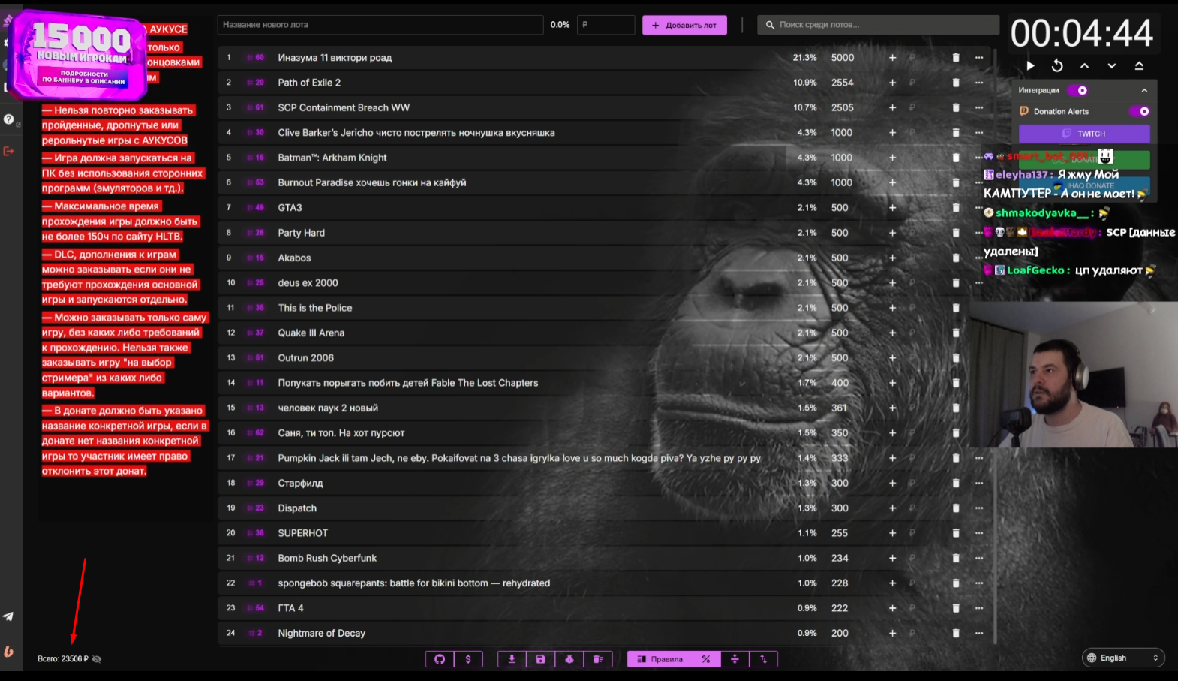Click the plus icon on the SUPERHOT row
The image size is (1178, 681).
click(893, 533)
